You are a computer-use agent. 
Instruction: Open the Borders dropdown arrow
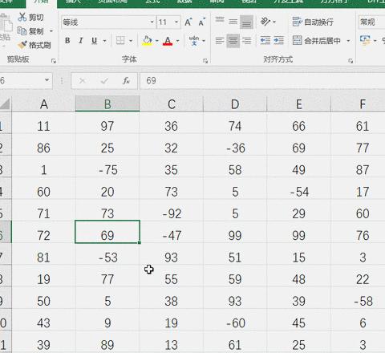pos(131,41)
